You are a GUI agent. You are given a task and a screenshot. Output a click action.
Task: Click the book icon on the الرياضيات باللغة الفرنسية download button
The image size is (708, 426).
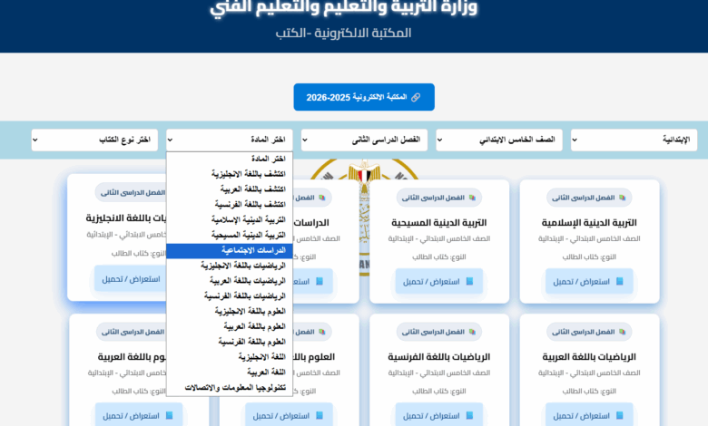[469, 416]
